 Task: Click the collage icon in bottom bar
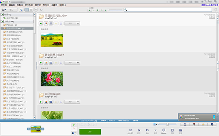point(172,131)
